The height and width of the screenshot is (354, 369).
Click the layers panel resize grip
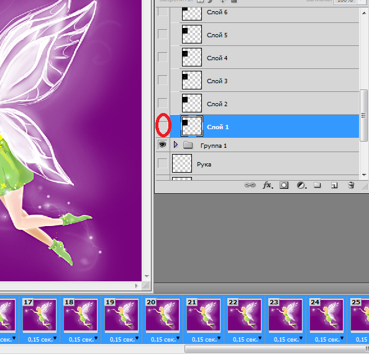point(365,186)
